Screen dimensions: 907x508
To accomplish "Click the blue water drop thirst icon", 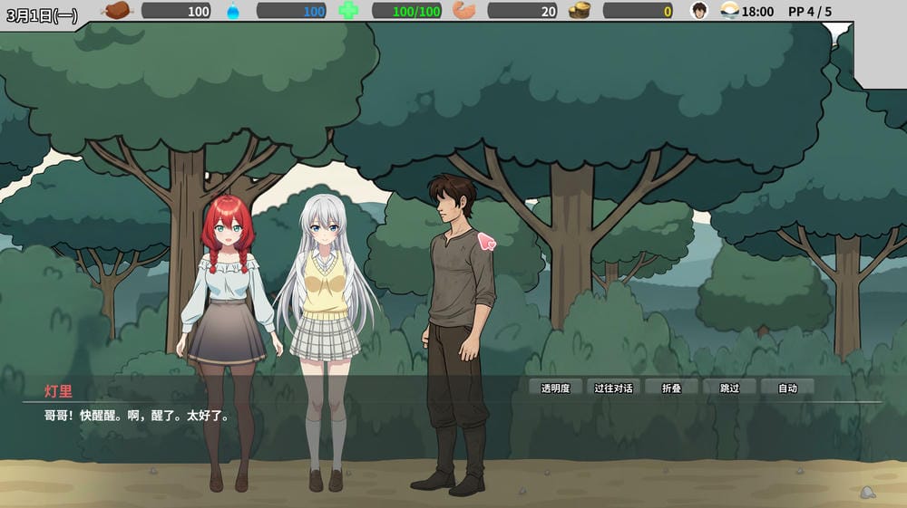I will coord(232,11).
